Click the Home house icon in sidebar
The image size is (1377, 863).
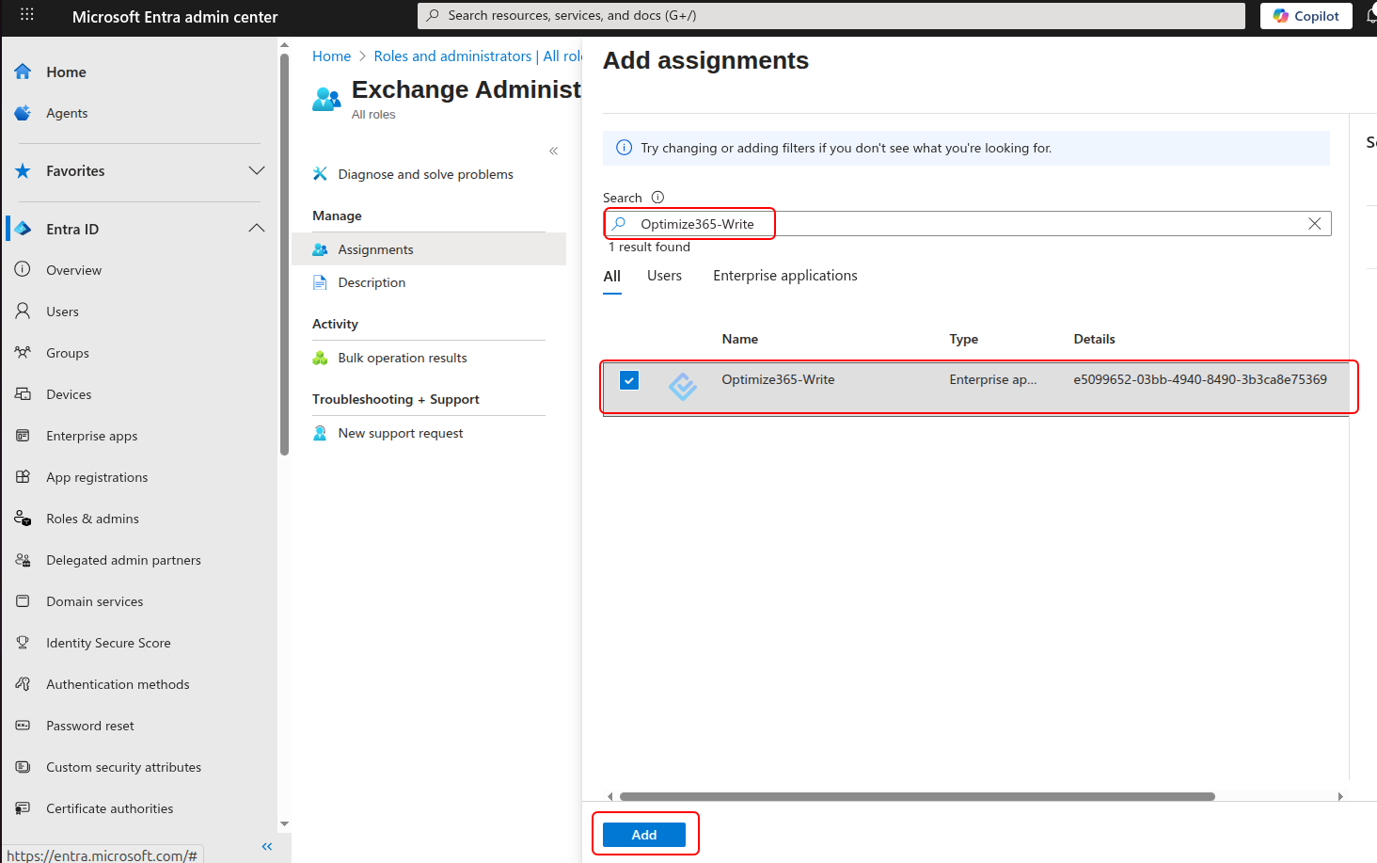tap(23, 72)
